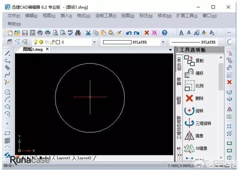This screenshot has width=244, height=173.
Task: Click the New file icon
Action: click(x=10, y=33)
